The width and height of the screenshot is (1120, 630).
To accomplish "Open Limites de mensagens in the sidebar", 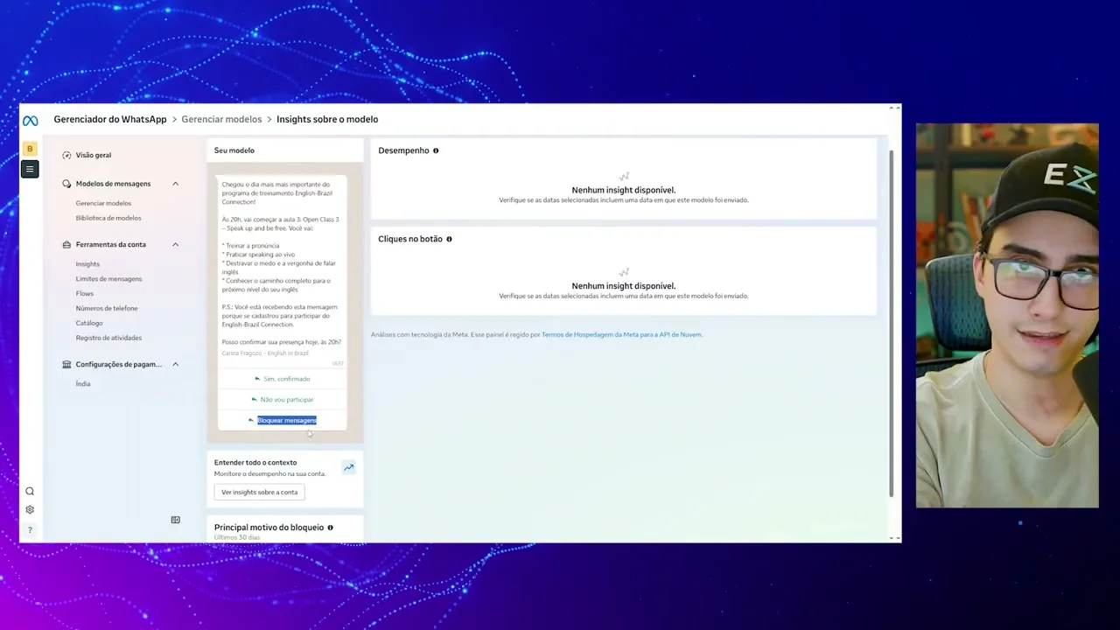I will click(108, 279).
